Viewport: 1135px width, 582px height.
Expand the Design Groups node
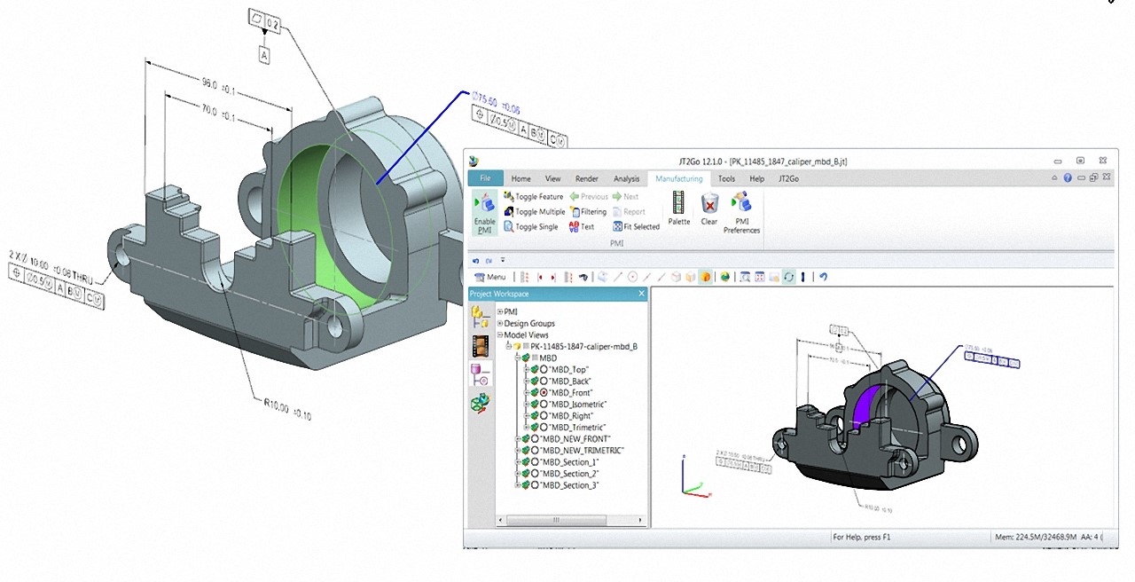click(x=500, y=323)
